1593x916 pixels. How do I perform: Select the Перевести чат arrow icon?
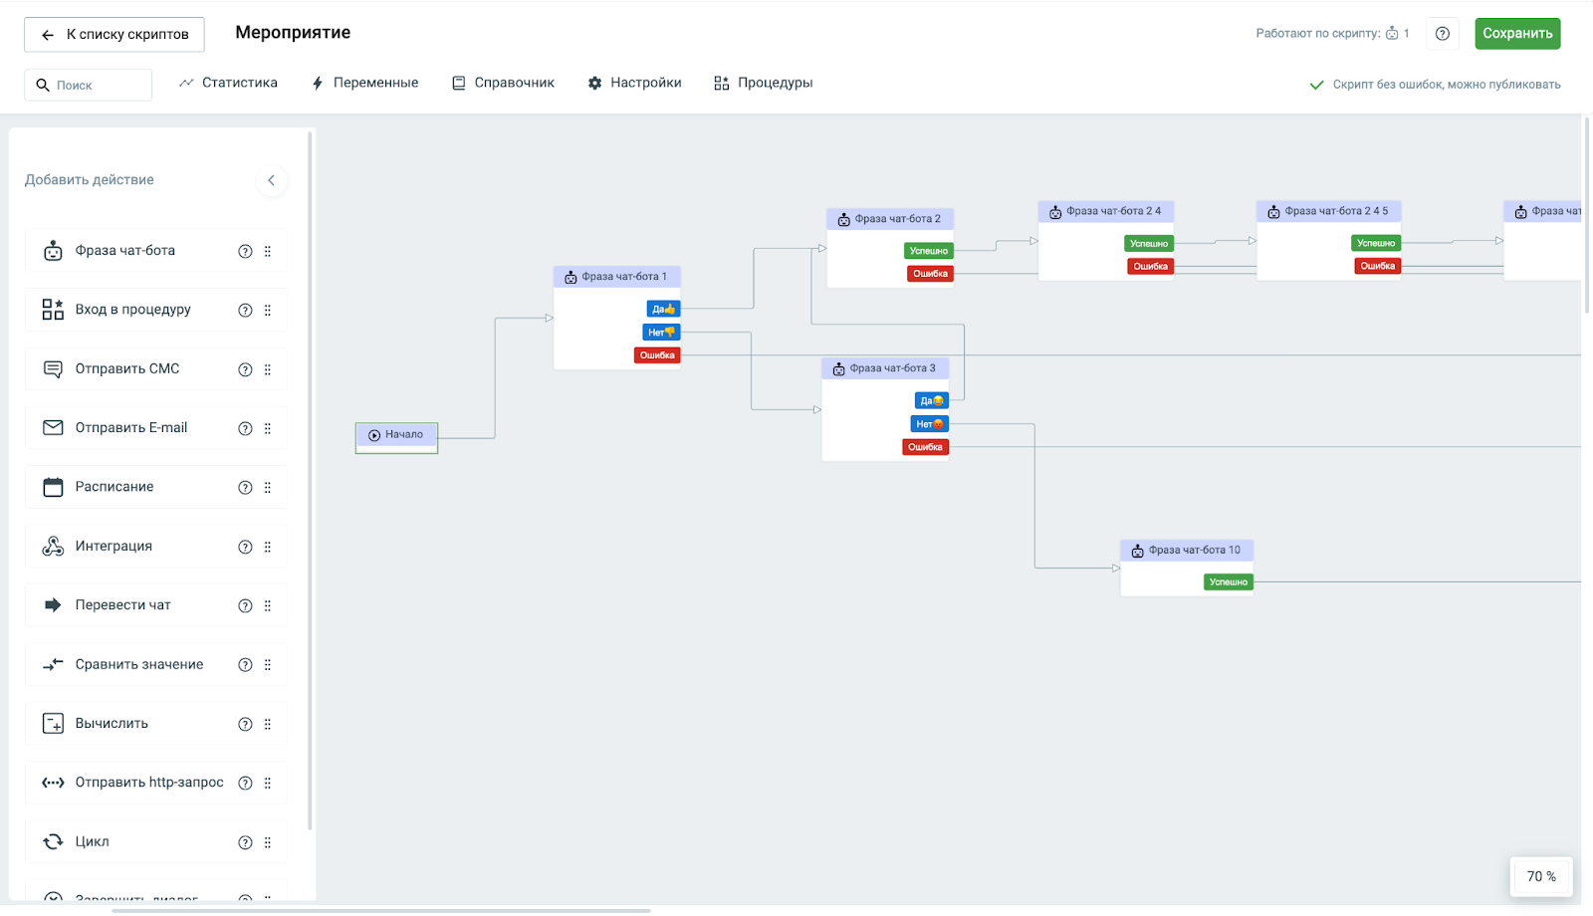pyautogui.click(x=53, y=605)
